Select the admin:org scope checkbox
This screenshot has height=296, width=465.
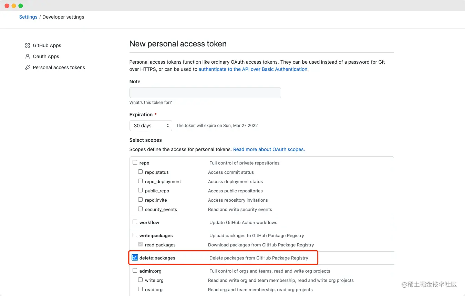(x=135, y=271)
